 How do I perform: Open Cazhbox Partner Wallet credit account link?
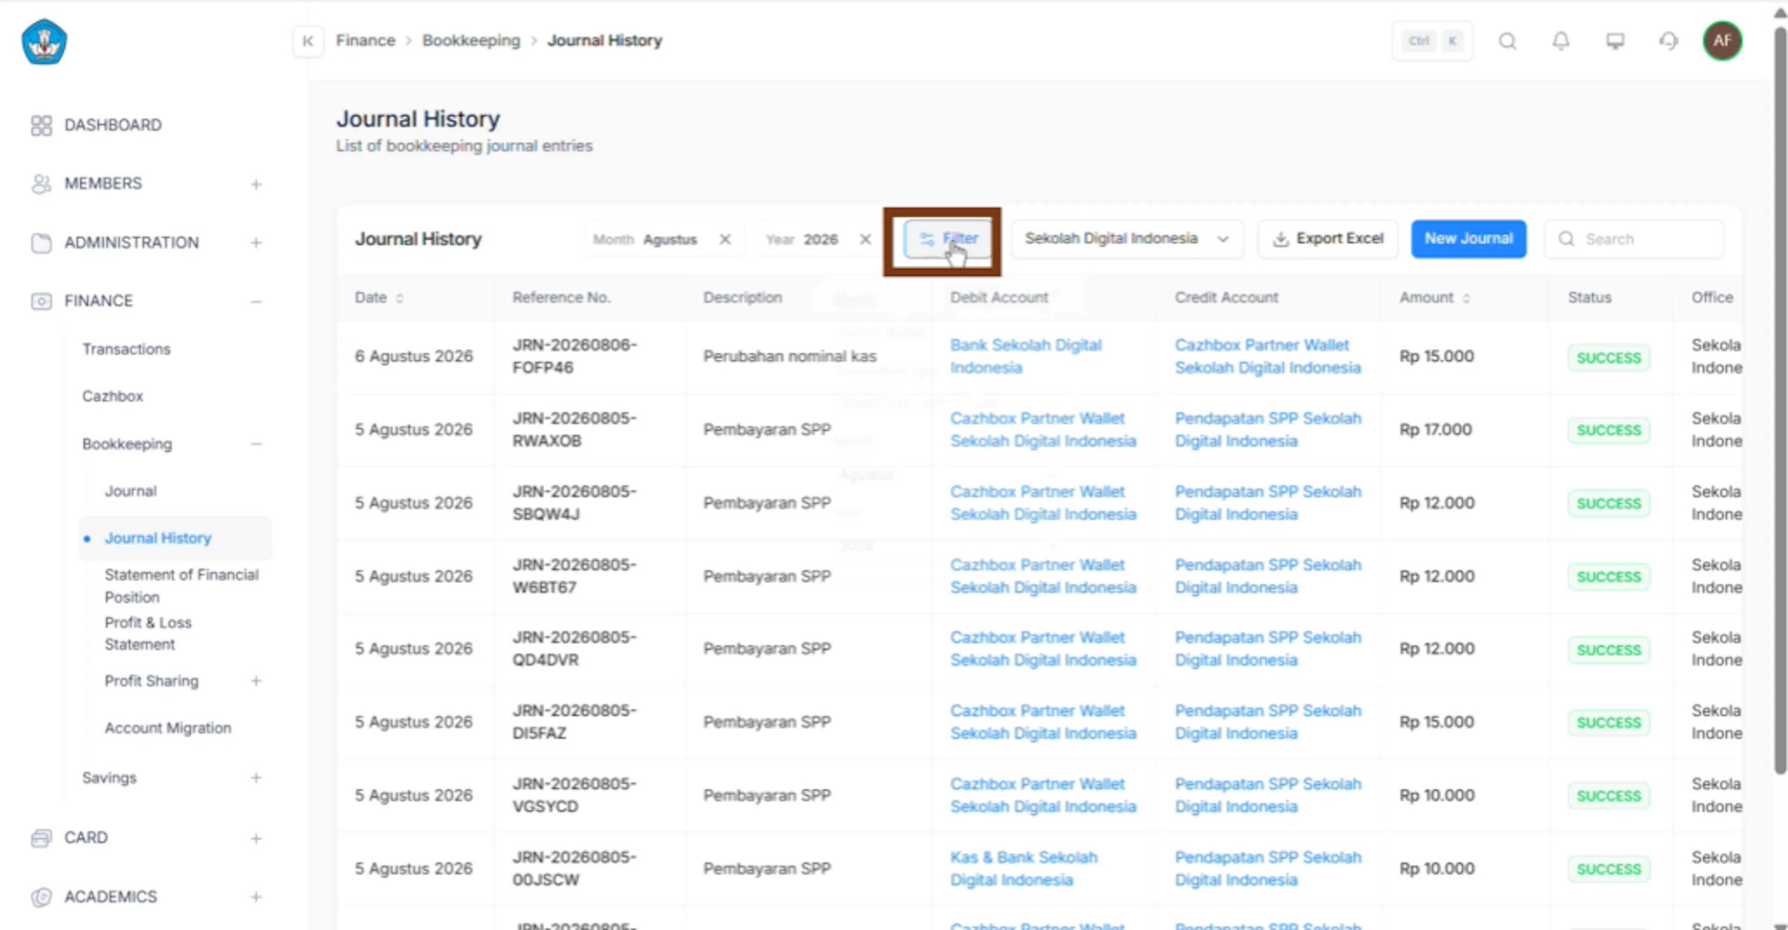point(1268,356)
